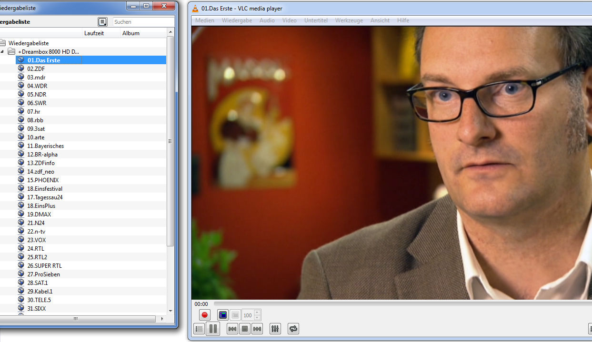The width and height of the screenshot is (592, 342).
Task: Click the red record button
Action: pyautogui.click(x=205, y=315)
